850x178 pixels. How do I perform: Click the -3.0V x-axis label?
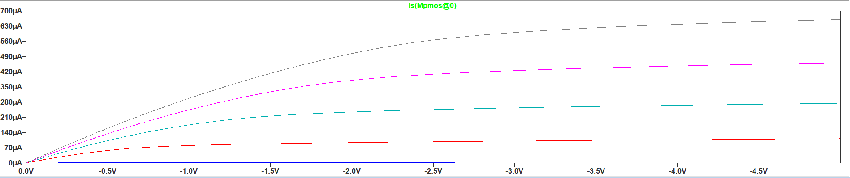pyautogui.click(x=514, y=171)
